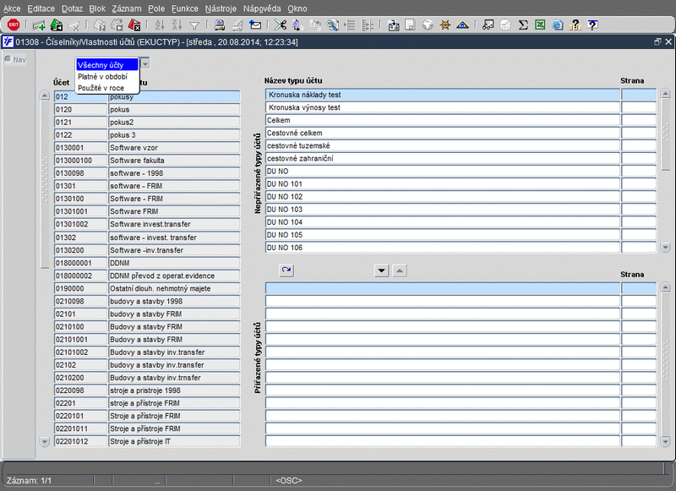This screenshot has height=491, width=676.
Task: Click the Excel export icon
Action: click(540, 25)
